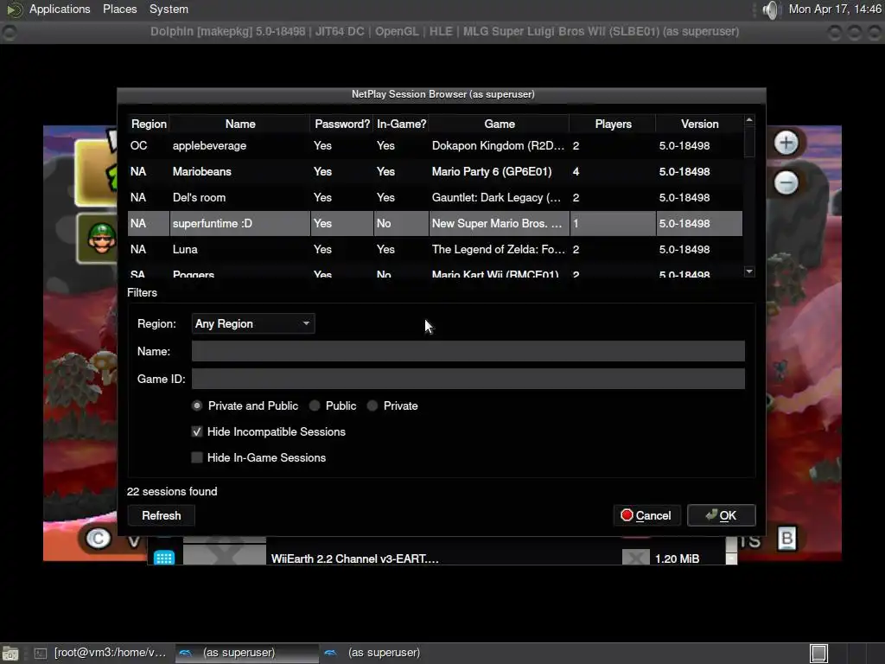Select the Public radio button
This screenshot has width=885, height=664.
point(315,406)
